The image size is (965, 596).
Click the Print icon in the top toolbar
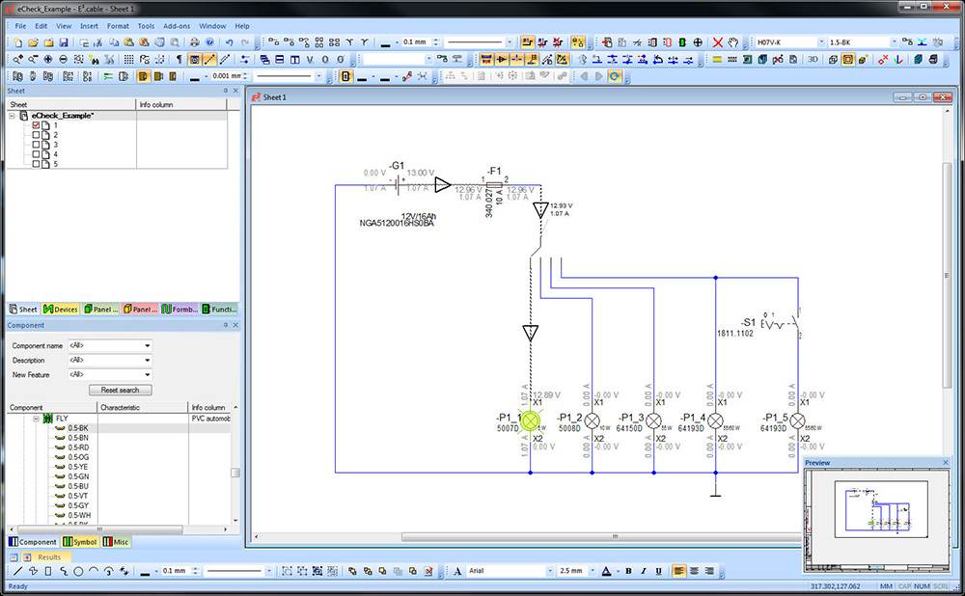tap(193, 41)
